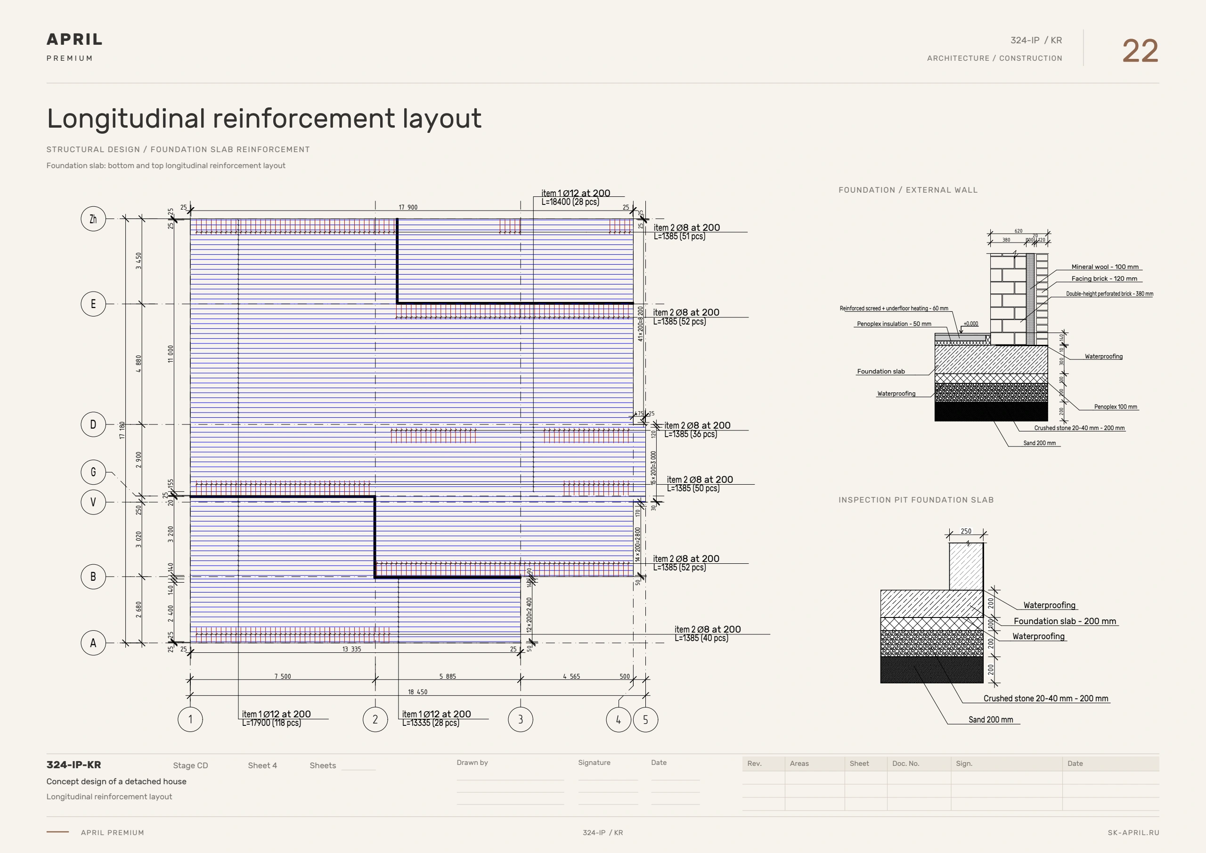Click the 'Mineral wool - 100 mm' label

click(x=1105, y=267)
